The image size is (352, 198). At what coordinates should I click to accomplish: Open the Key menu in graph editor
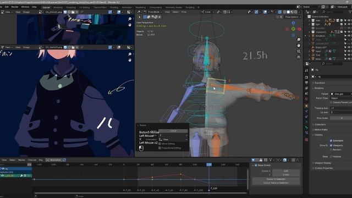[x=41, y=160]
